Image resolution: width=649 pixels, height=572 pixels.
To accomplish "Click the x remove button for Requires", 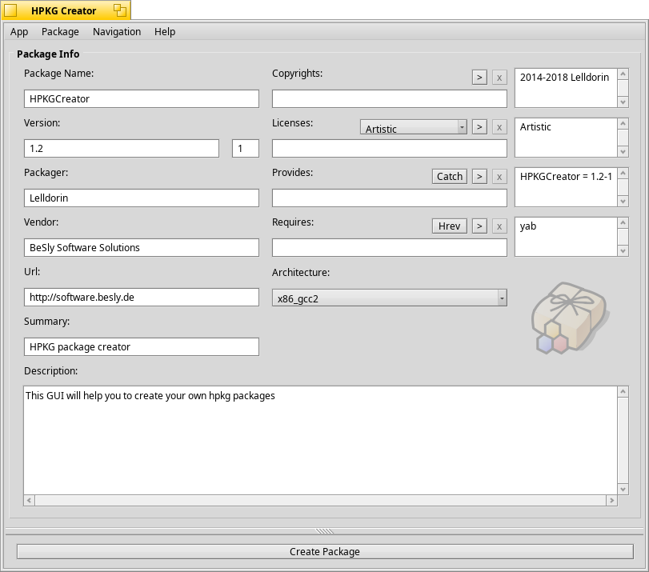I will tap(499, 226).
